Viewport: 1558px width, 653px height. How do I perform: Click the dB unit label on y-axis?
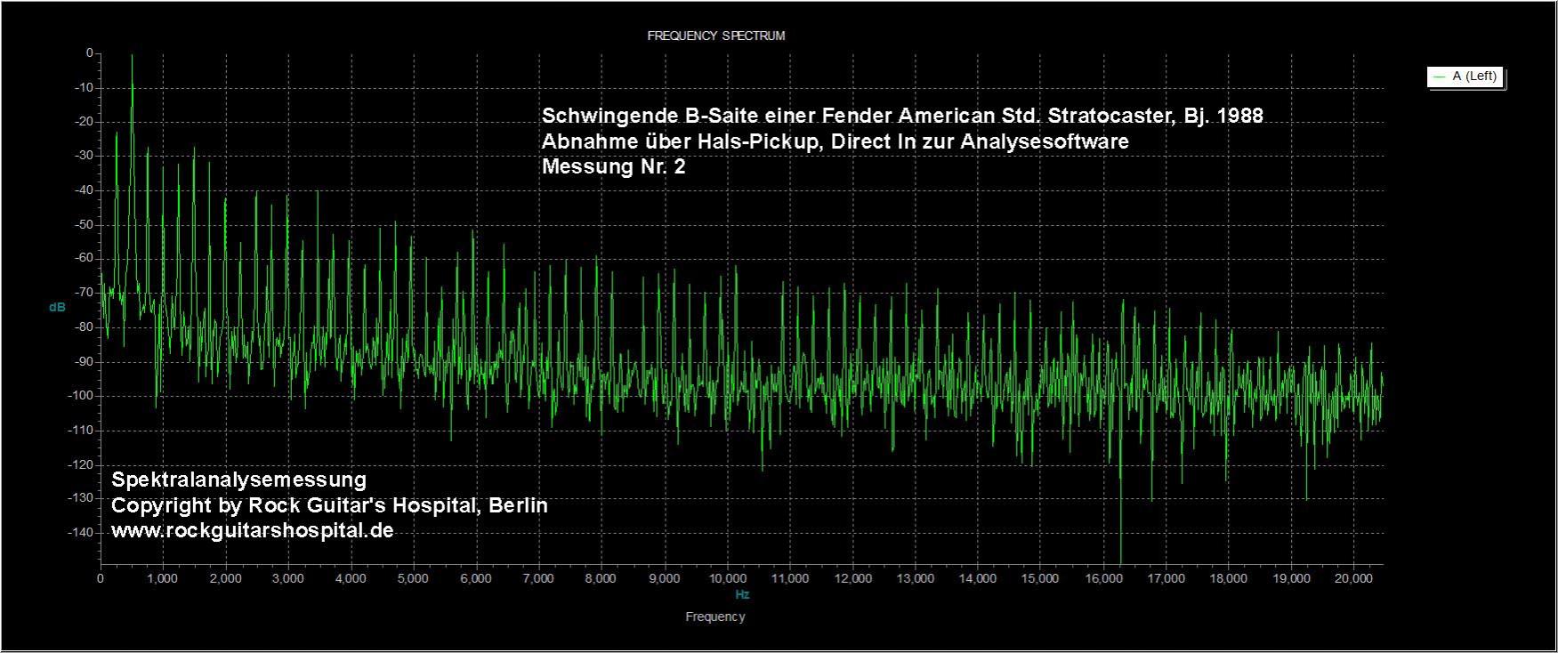pyautogui.click(x=57, y=308)
